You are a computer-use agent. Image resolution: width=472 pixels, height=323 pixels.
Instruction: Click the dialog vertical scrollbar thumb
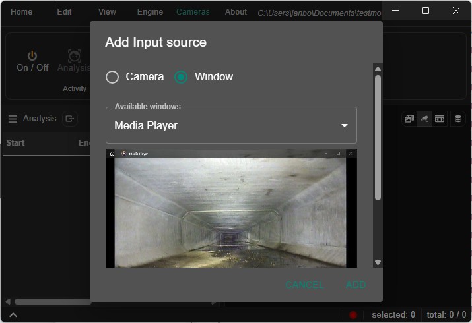coord(378,138)
